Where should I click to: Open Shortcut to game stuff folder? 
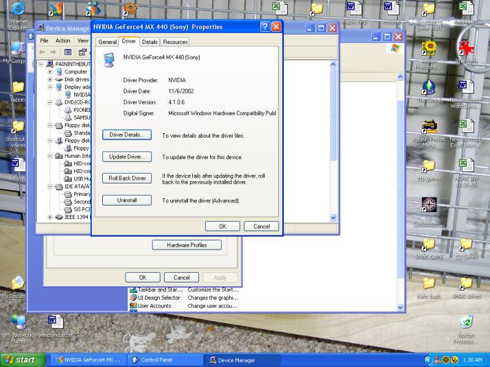click(x=429, y=17)
